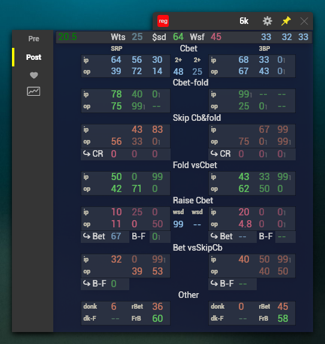The image size is (325, 344).
Task: Click the Raise Cbet wsd value 99
Action: [x=178, y=224]
